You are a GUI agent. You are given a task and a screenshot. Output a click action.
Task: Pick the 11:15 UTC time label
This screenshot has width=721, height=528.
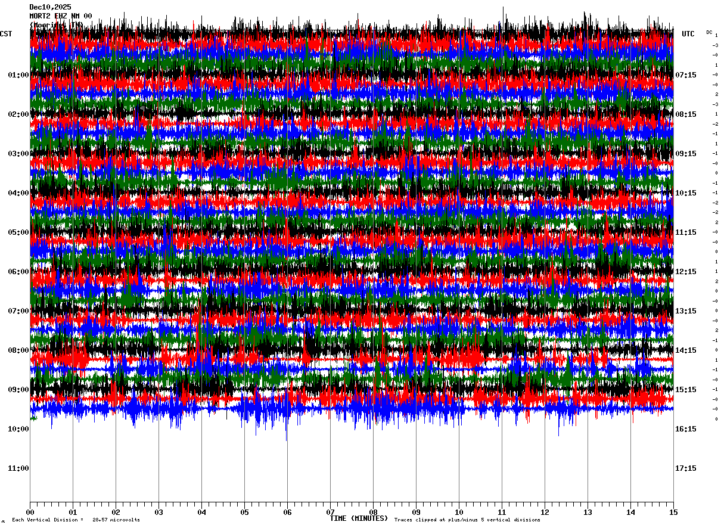click(x=686, y=232)
